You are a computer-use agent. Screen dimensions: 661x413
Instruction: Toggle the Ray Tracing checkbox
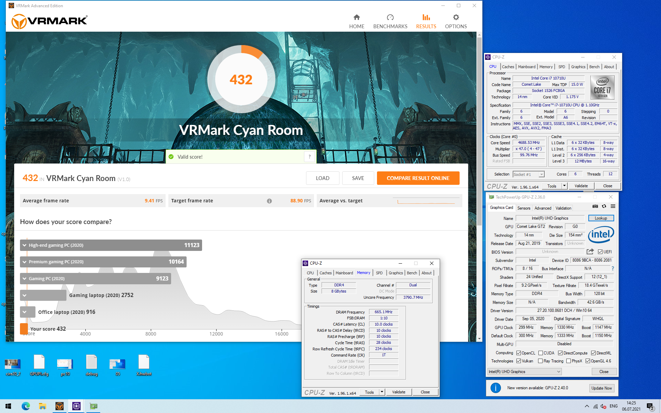[x=540, y=361]
